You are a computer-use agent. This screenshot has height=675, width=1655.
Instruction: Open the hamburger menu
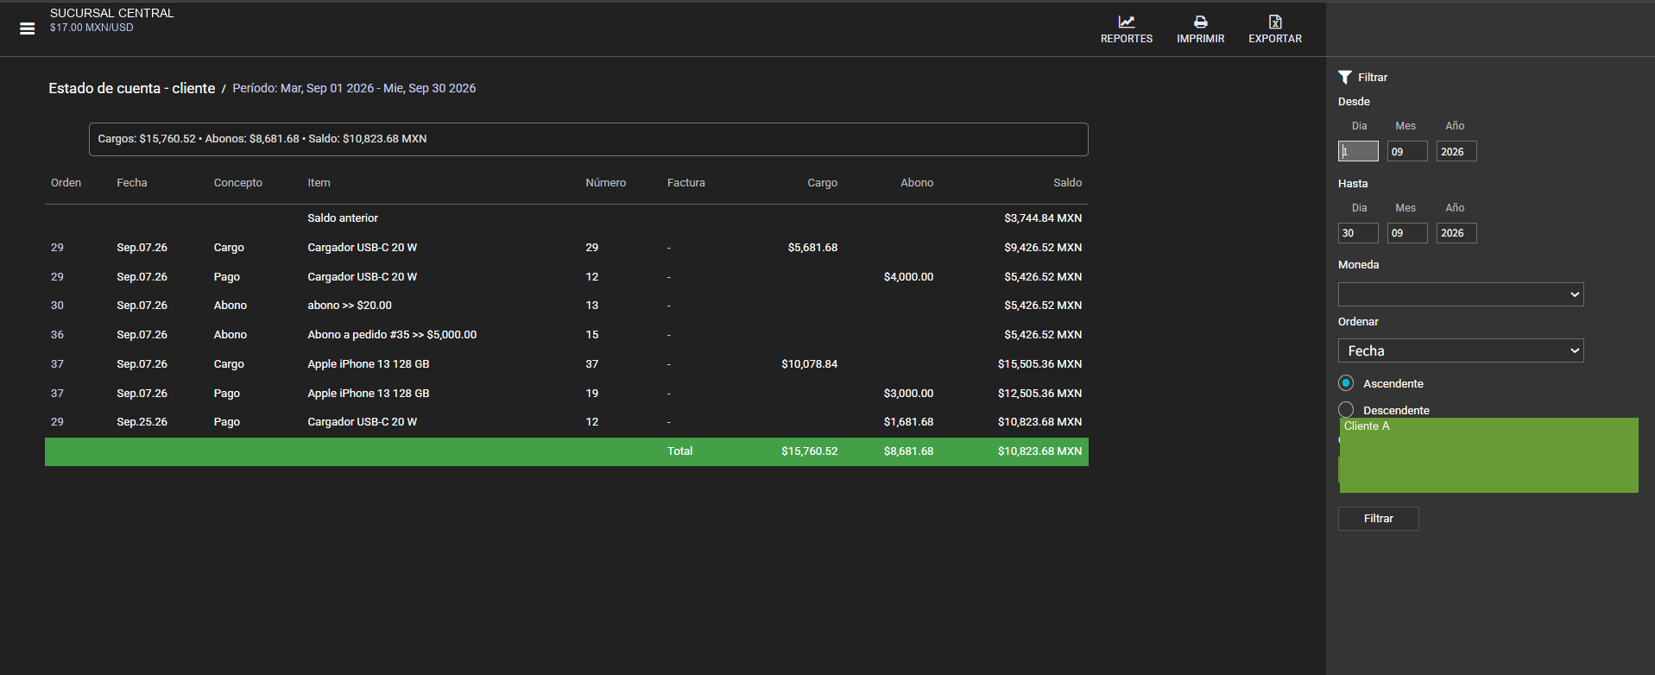tap(28, 28)
